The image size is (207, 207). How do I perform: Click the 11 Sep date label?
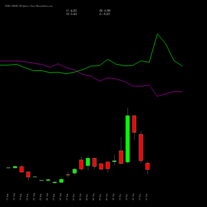point(120,197)
